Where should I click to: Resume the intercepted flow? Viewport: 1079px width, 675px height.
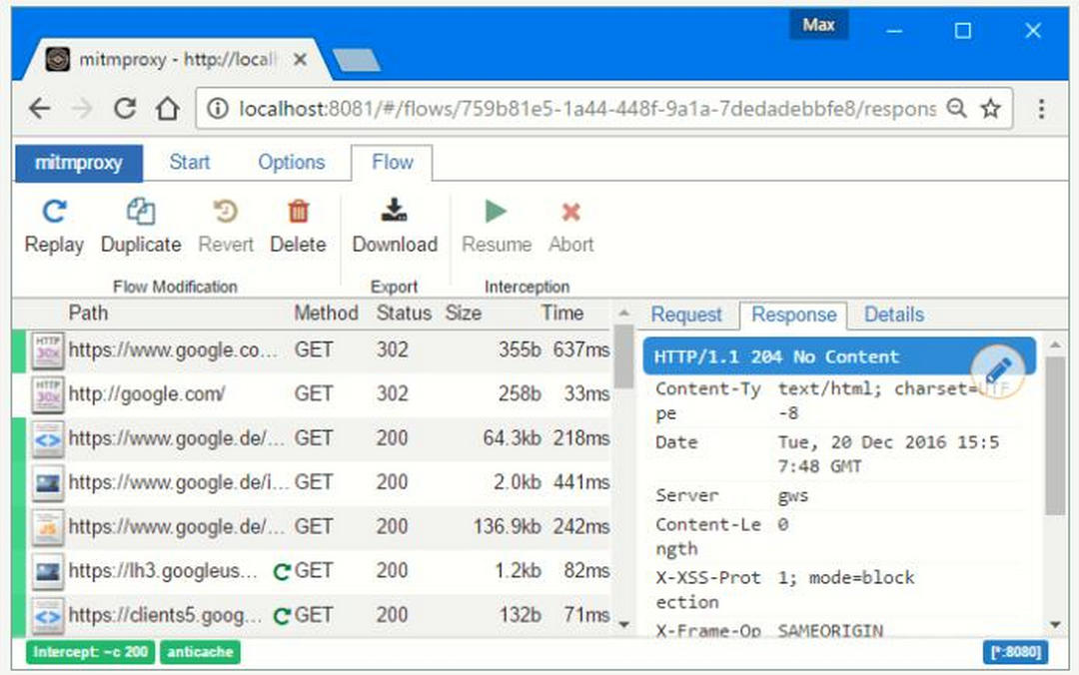pos(496,212)
